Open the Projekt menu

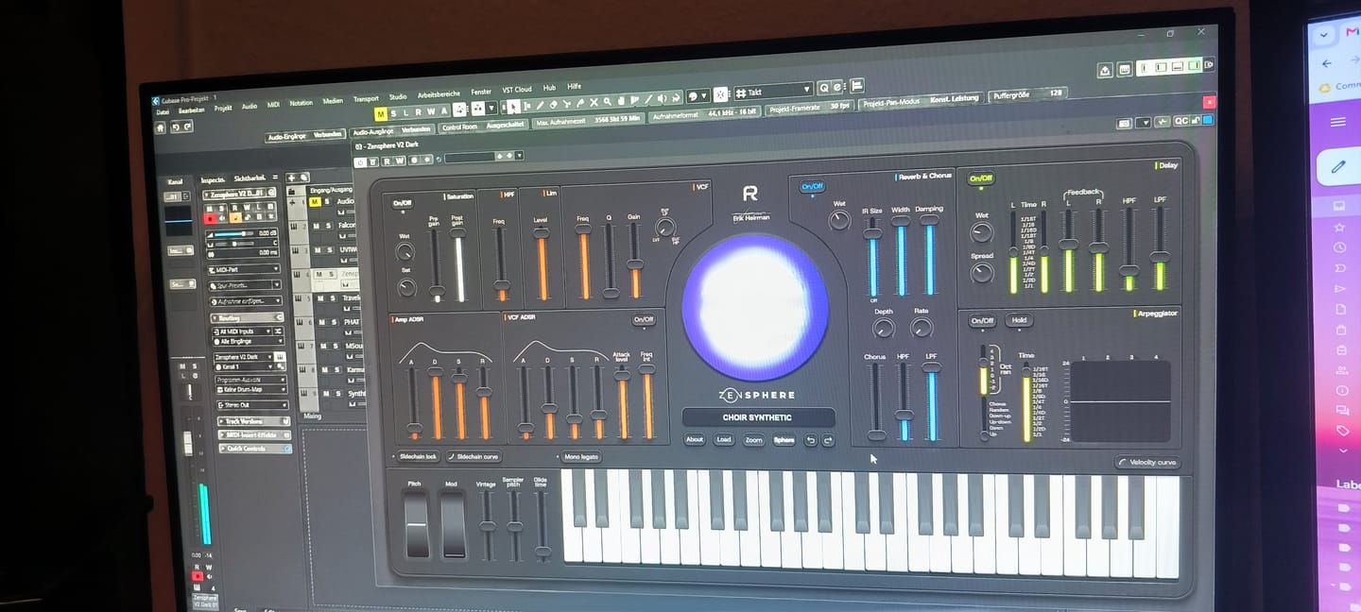pos(223,108)
